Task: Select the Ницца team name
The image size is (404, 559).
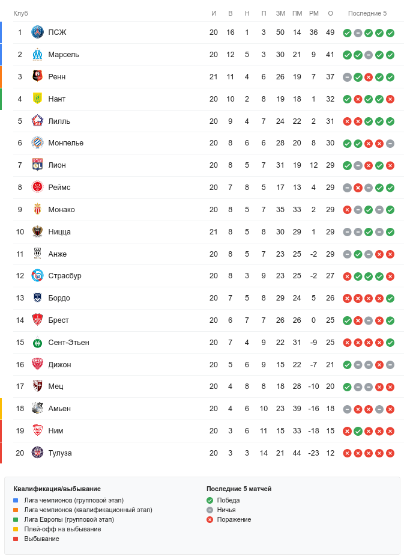Action: (x=59, y=231)
